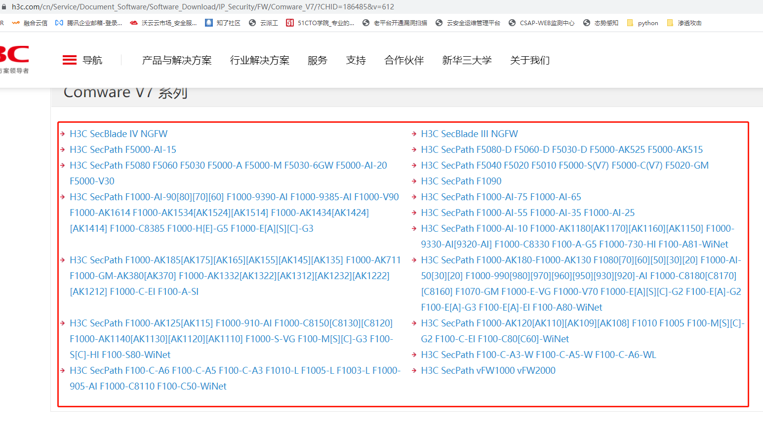Focus the browser address bar URL

[203, 7]
